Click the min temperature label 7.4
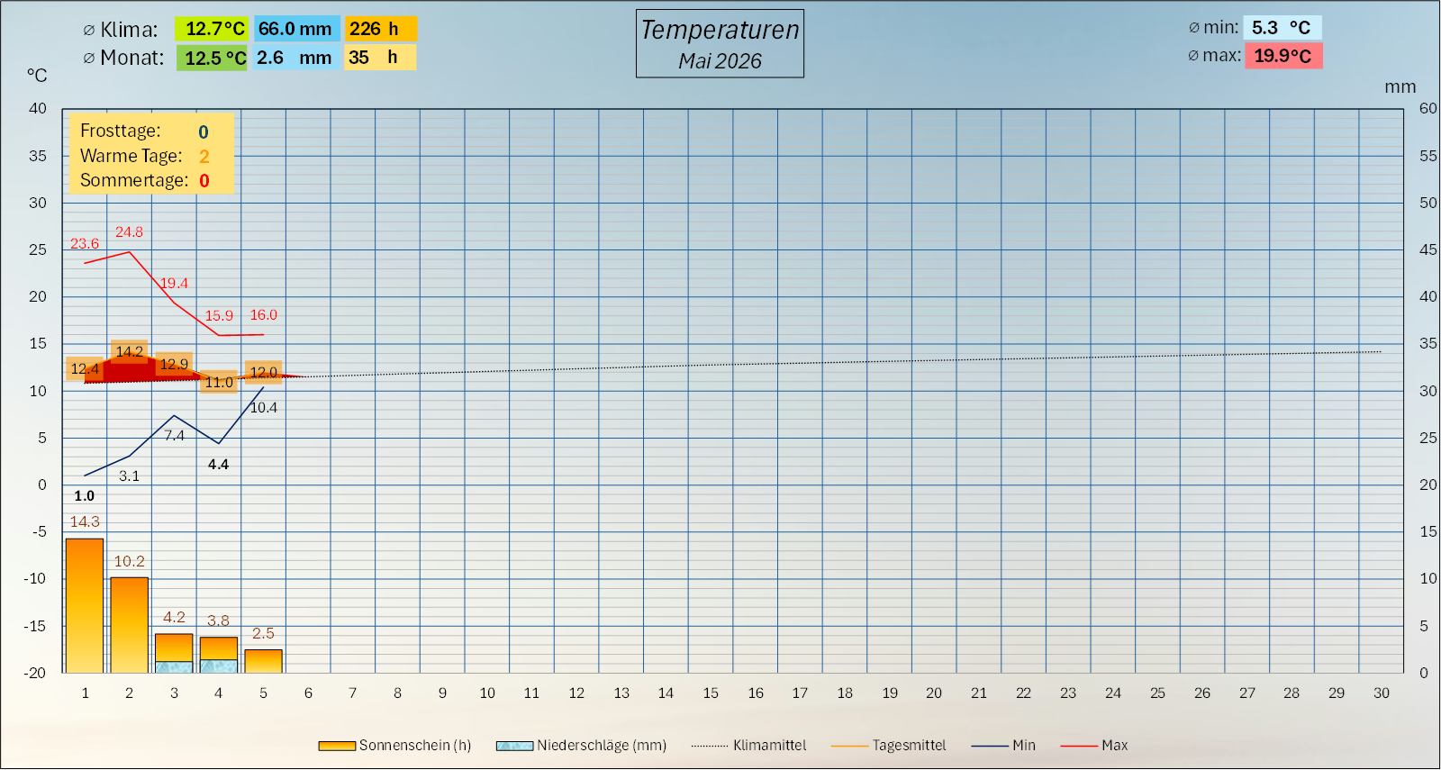Image resolution: width=1441 pixels, height=770 pixels. tap(174, 436)
